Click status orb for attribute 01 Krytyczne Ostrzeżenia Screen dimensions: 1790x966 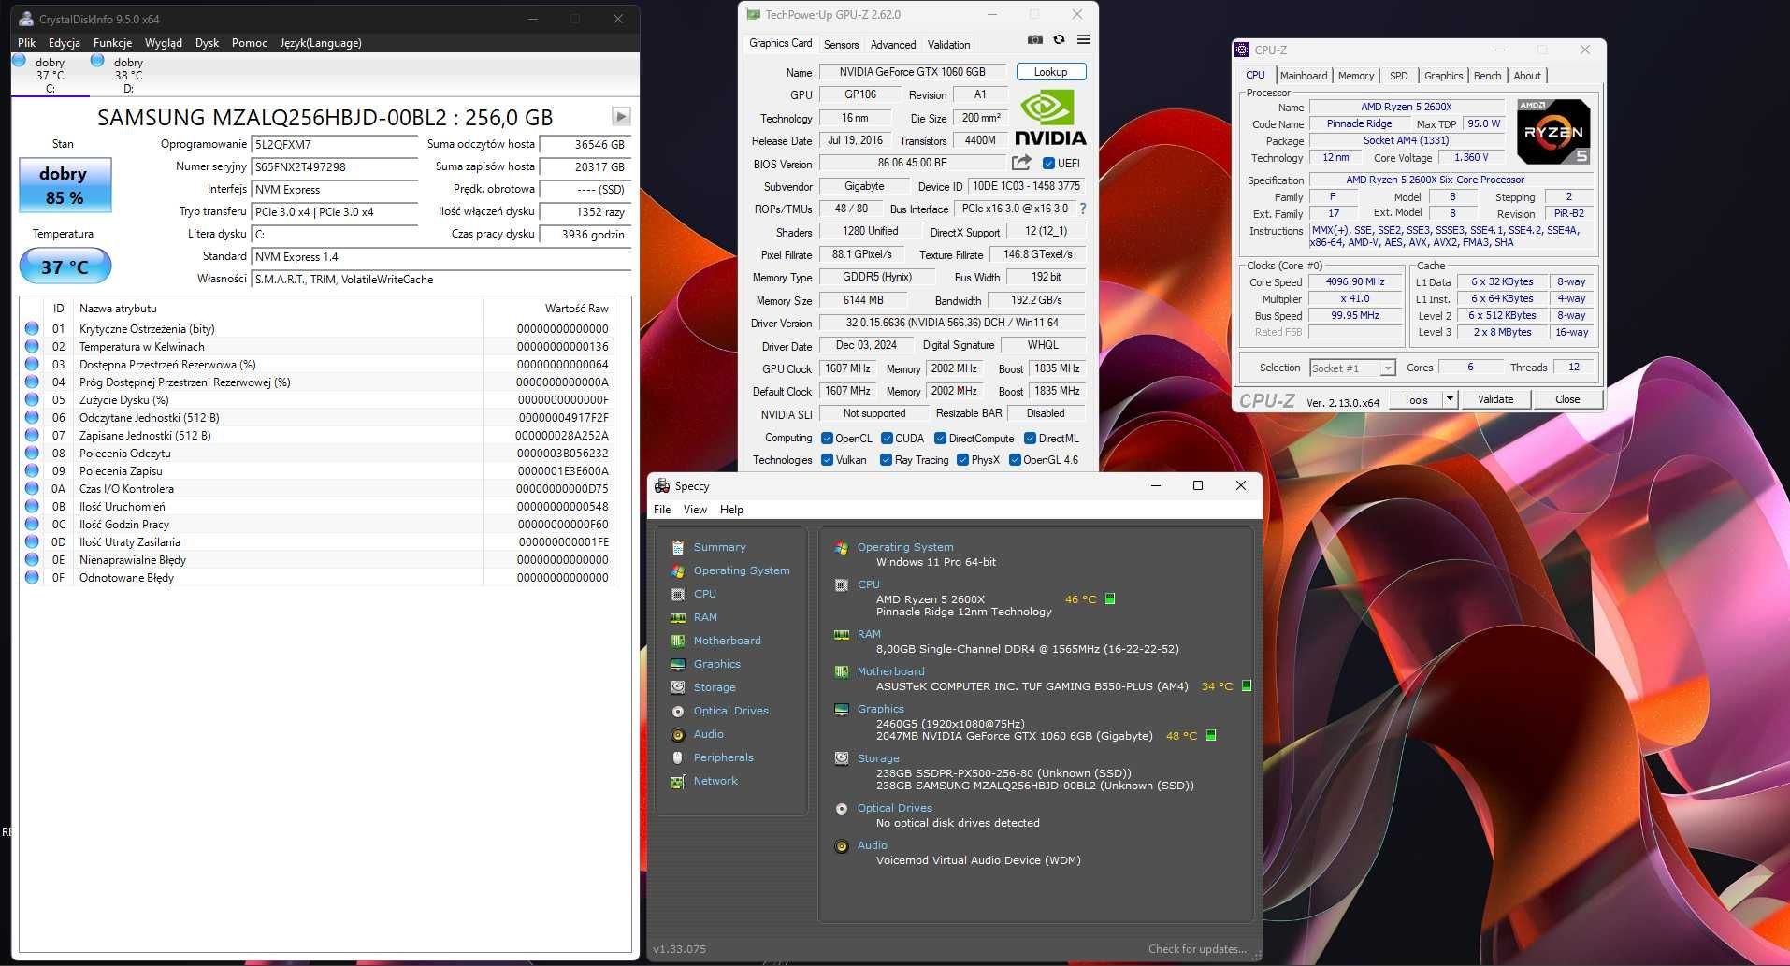32,328
